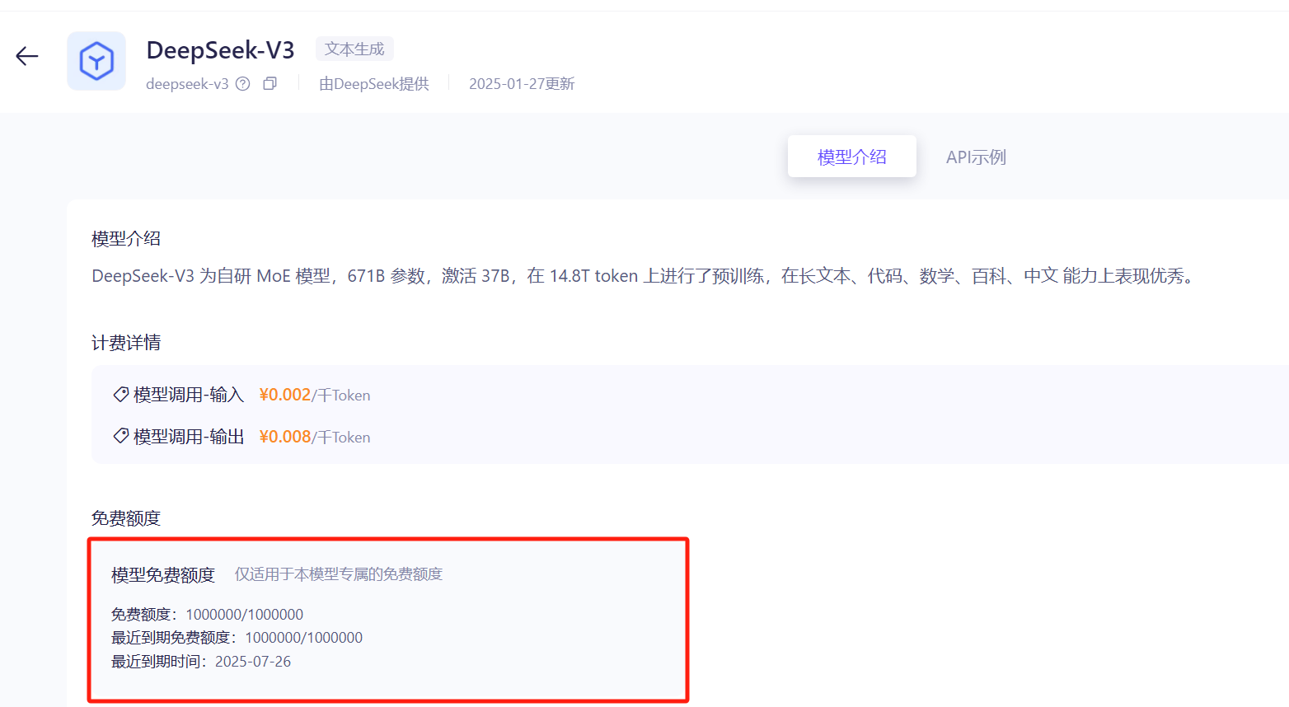The height and width of the screenshot is (707, 1289).
Task: Click the 文本生成 tag
Action: pyautogui.click(x=354, y=49)
